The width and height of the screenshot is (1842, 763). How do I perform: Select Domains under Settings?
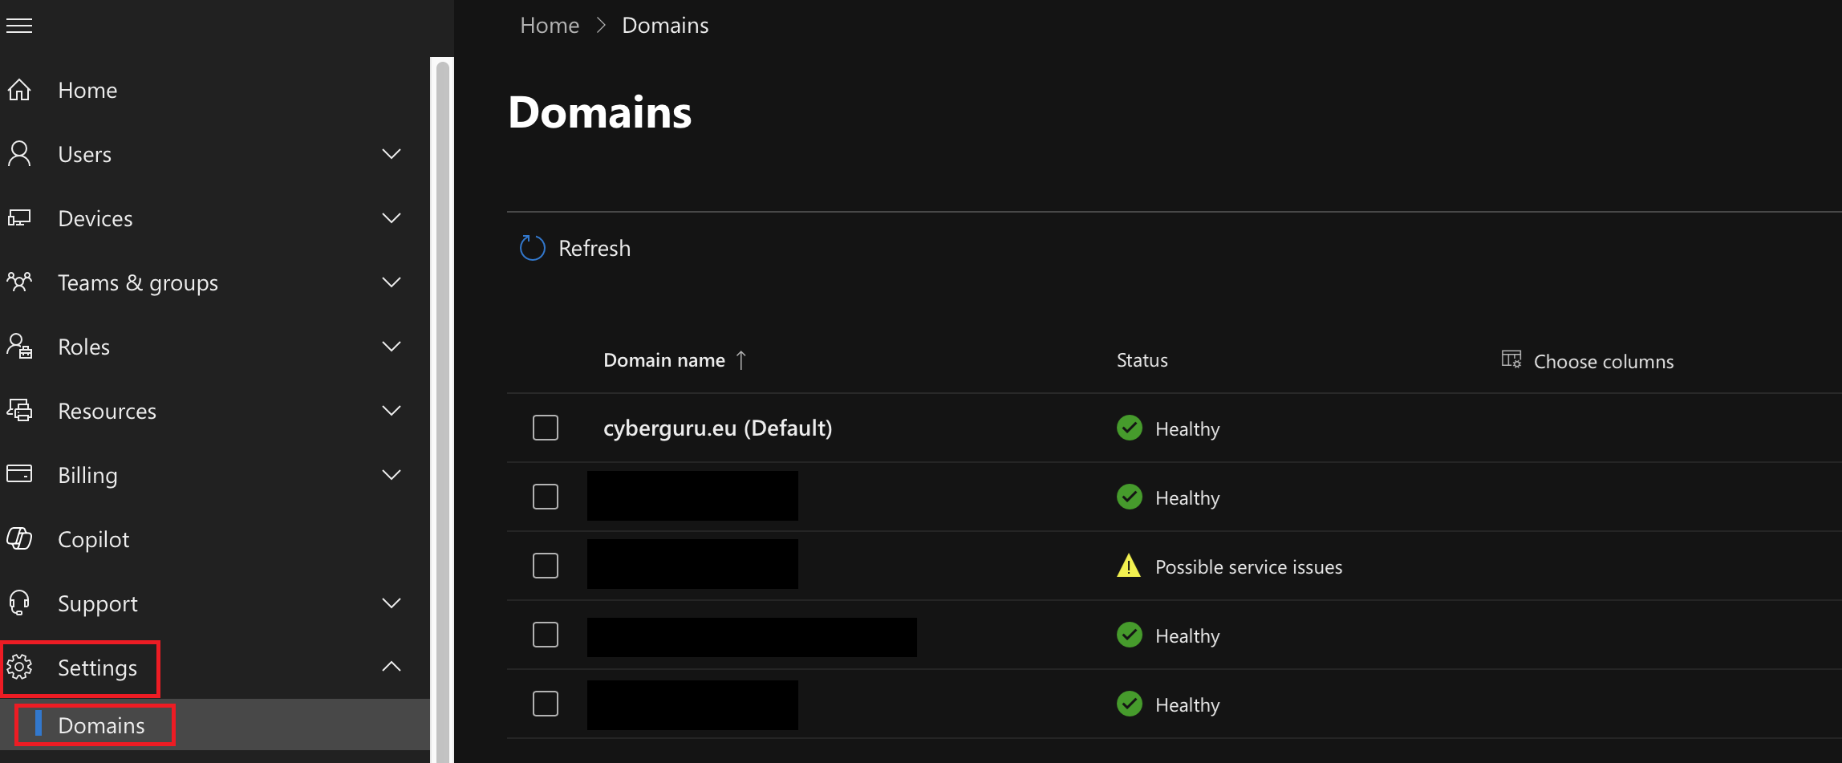pos(101,725)
